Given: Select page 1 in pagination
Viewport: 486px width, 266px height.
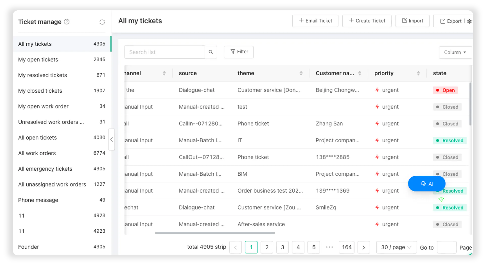Looking at the screenshot, I should click(251, 247).
